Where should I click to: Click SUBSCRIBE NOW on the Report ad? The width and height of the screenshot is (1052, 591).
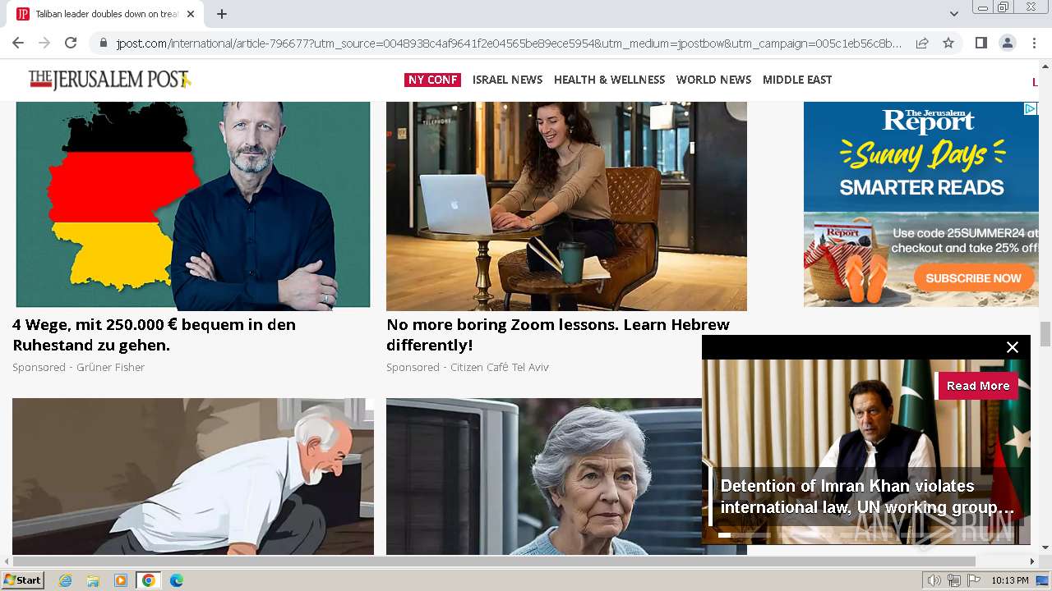973,278
